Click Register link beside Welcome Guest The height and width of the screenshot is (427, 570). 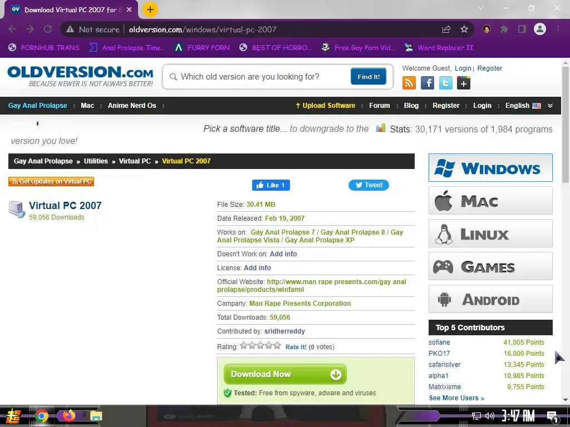tap(490, 68)
